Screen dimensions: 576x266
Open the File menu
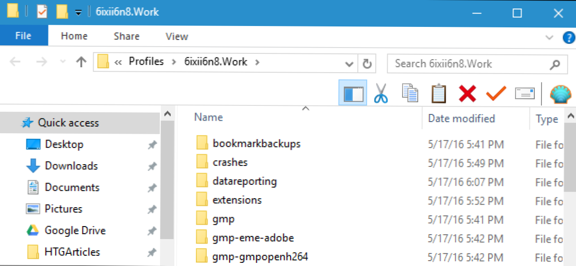pyautogui.click(x=23, y=36)
